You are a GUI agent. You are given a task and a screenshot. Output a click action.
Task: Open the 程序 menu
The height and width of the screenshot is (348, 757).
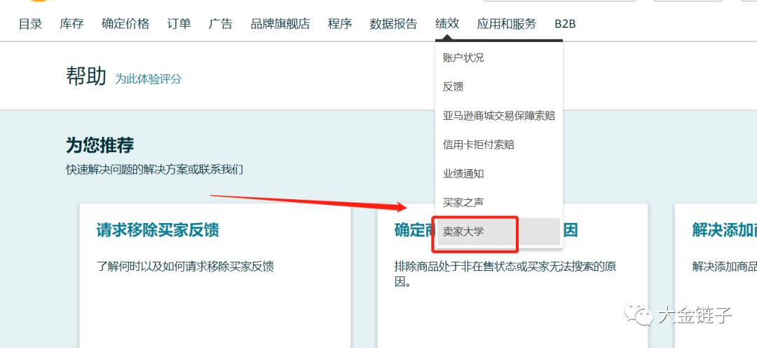click(x=339, y=24)
